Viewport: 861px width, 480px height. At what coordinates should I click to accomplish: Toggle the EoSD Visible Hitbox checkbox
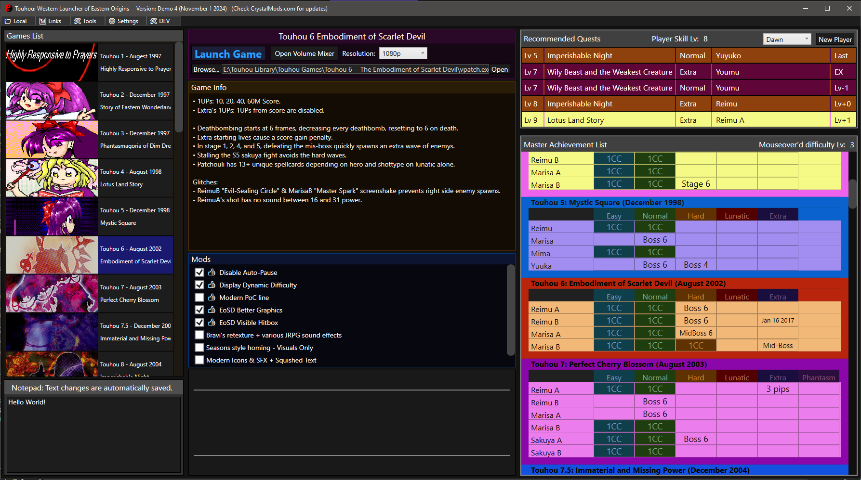coord(199,323)
